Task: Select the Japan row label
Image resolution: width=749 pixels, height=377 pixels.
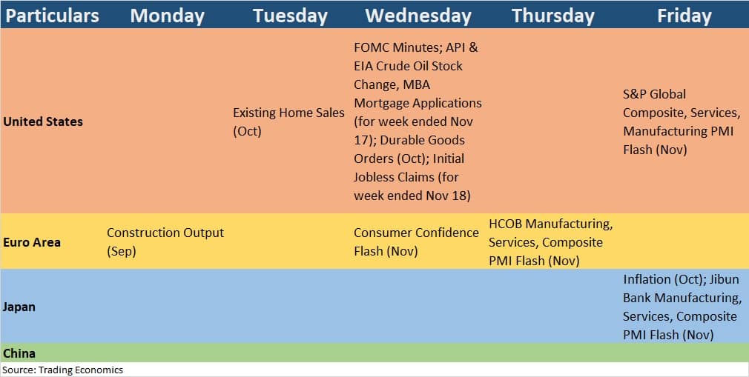Action: [19, 307]
